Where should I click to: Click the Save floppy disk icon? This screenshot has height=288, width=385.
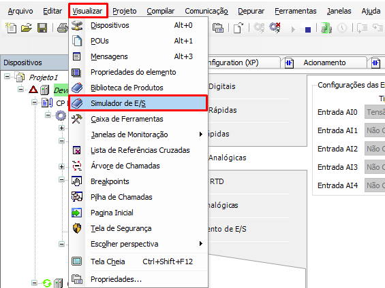click(42, 28)
